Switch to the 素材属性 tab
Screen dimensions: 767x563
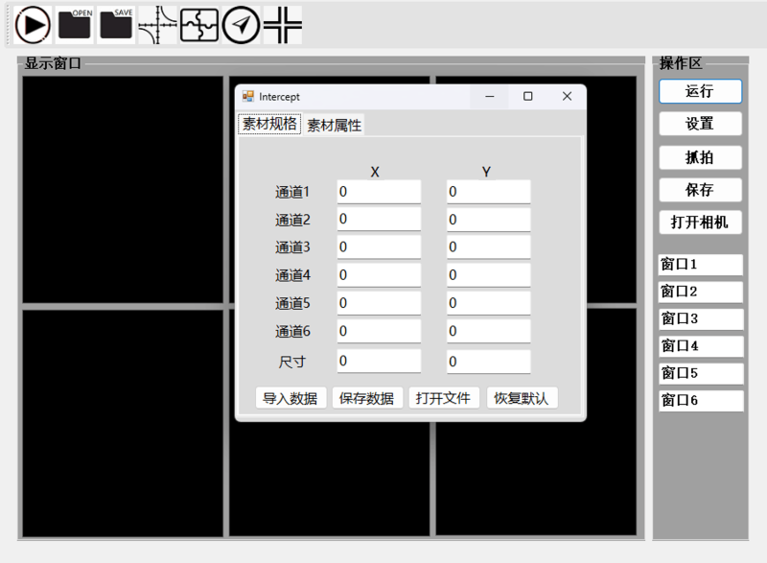334,126
